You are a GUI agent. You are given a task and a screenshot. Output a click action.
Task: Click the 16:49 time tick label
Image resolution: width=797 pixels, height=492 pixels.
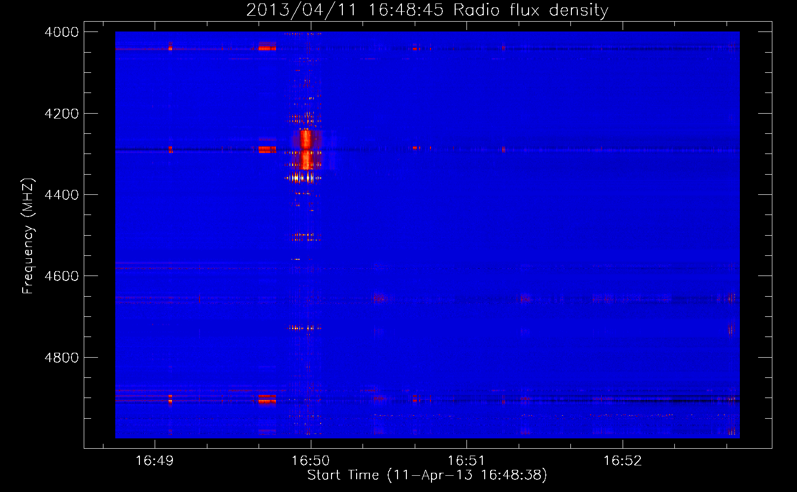click(x=155, y=461)
